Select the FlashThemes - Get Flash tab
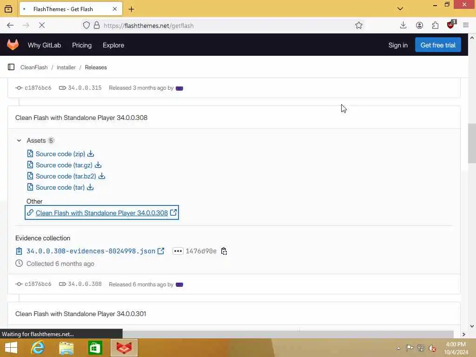Image resolution: width=476 pixels, height=357 pixels. pyautogui.click(x=71, y=9)
